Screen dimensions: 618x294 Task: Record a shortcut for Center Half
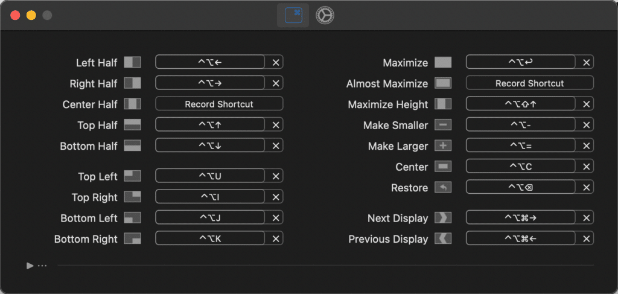point(219,104)
